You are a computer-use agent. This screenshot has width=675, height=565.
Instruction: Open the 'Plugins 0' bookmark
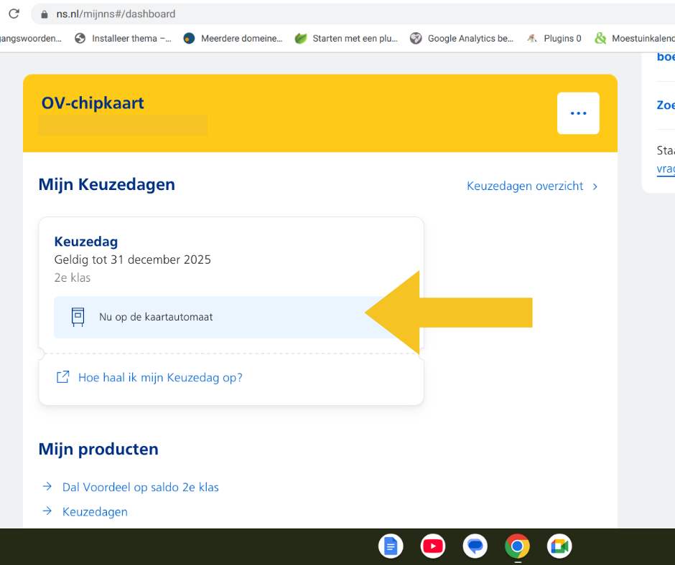tap(554, 39)
